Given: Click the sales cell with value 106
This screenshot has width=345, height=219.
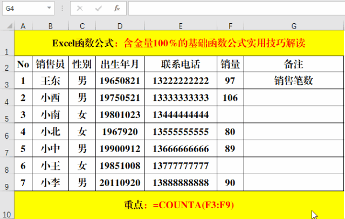Looking at the screenshot, I should tap(230, 98).
